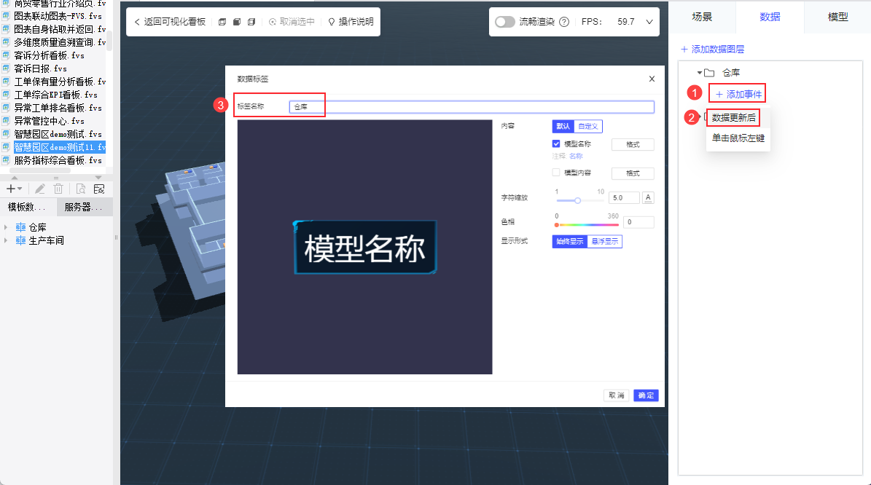The width and height of the screenshot is (871, 485).
Task: Select file 客诉分析看板.fvs
Action: point(49,55)
